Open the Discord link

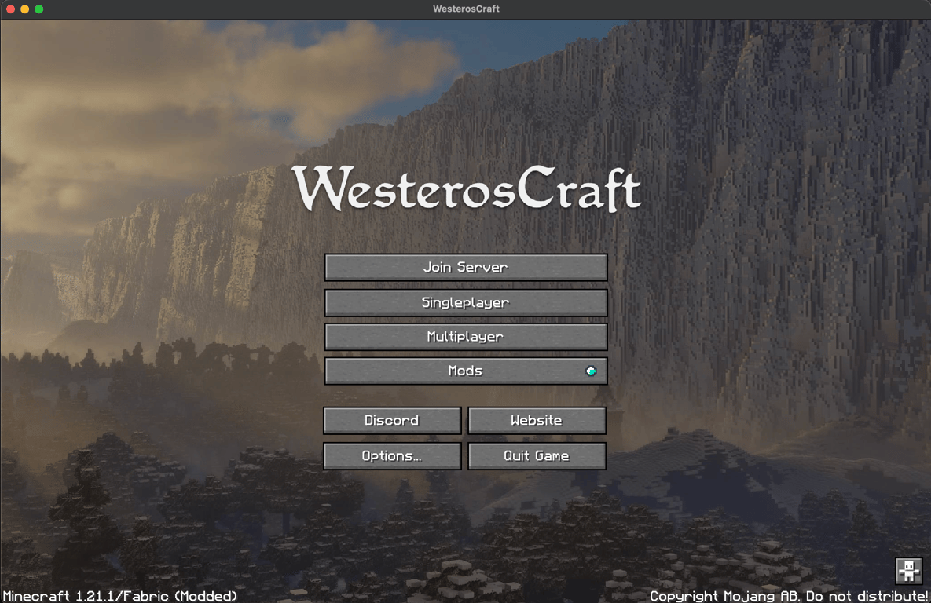392,420
